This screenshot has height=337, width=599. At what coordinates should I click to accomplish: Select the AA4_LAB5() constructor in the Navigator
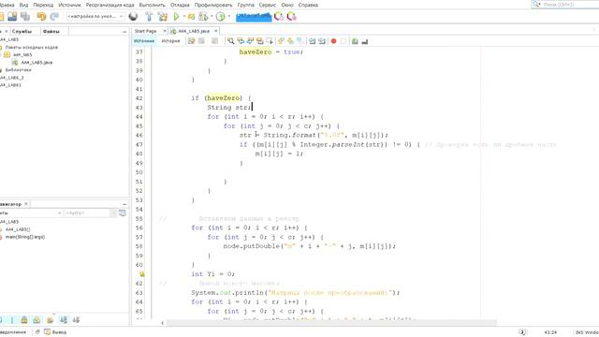[18, 229]
